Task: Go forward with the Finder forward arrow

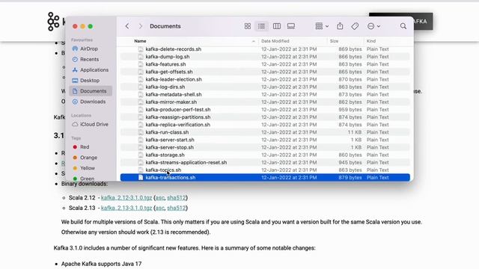Action: (x=140, y=26)
